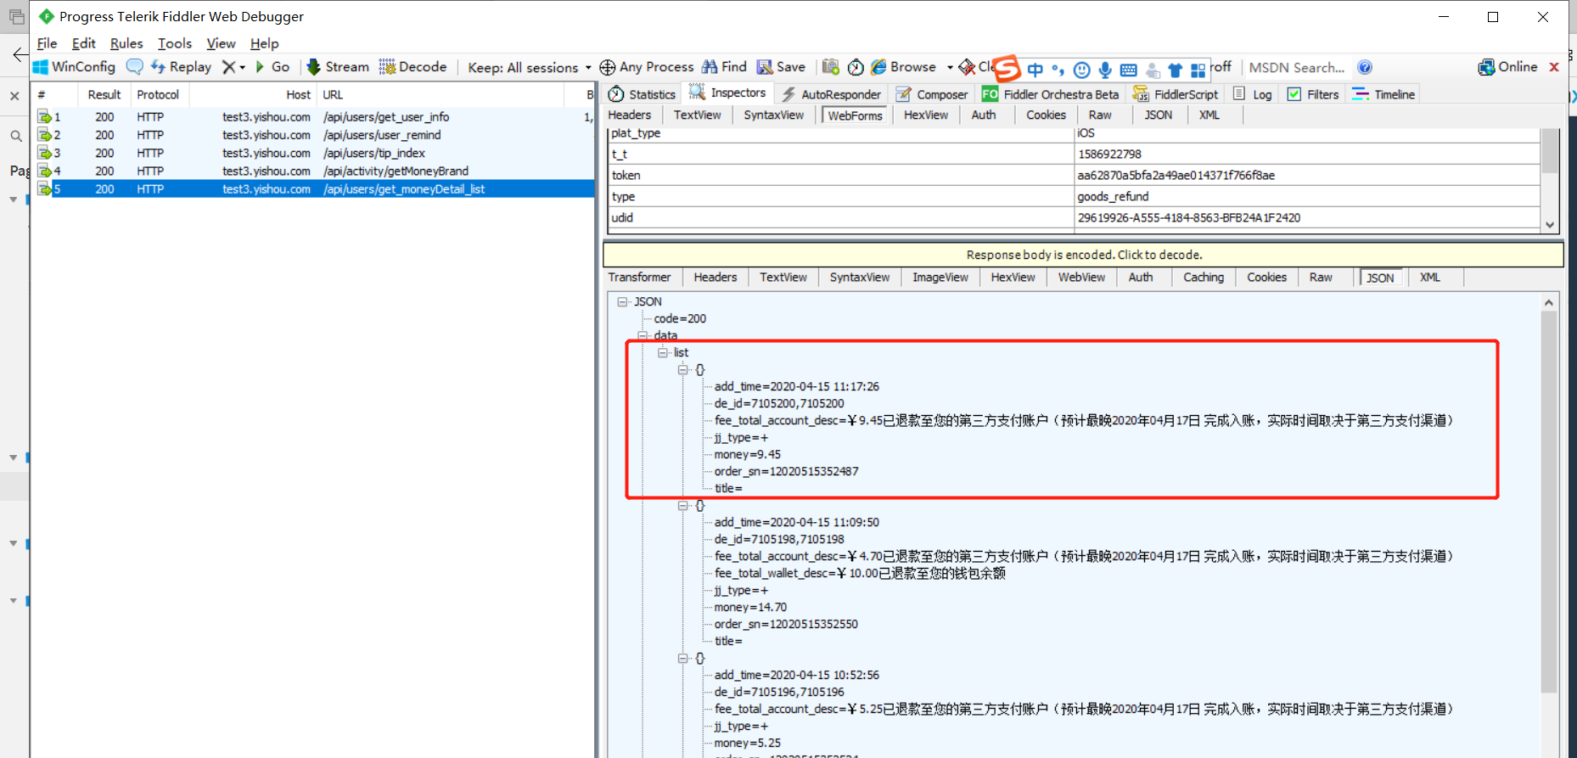
Task: Click the Browse Internet Explorer button
Action: (904, 67)
